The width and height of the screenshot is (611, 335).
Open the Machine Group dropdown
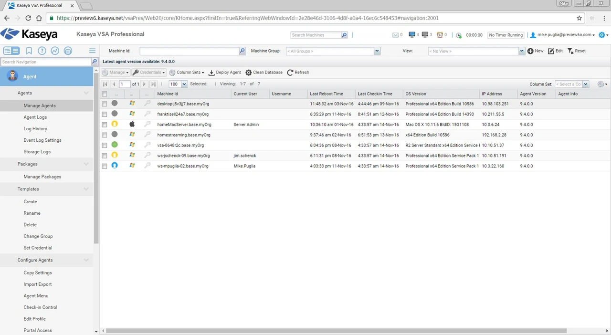coord(377,51)
